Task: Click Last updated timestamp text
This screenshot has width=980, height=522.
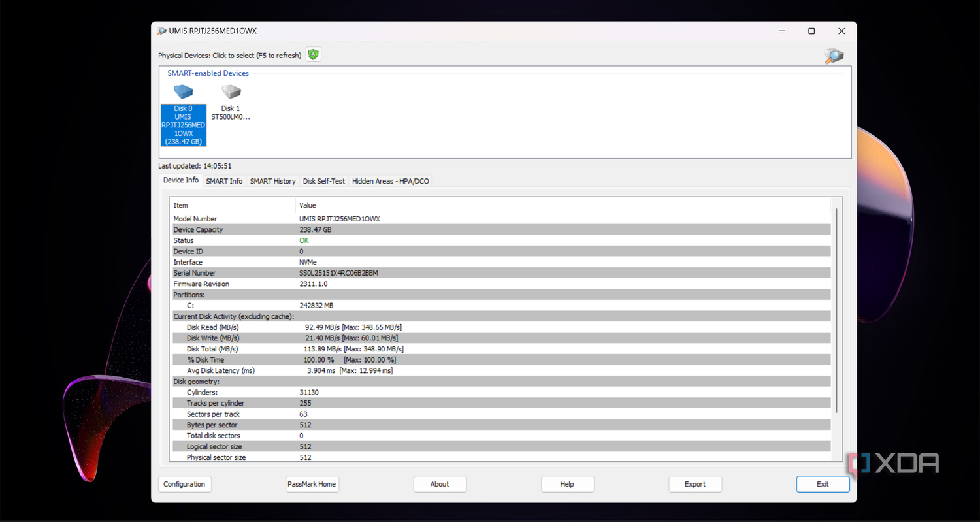Action: click(195, 166)
